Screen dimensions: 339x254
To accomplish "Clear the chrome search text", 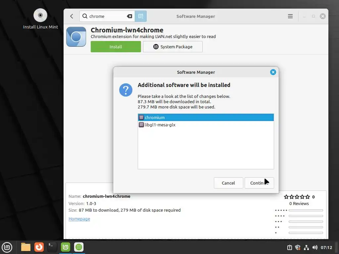I will point(129,16).
